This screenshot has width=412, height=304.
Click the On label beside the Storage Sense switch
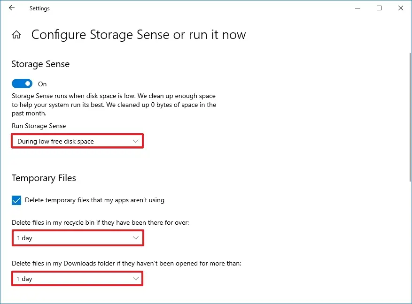coord(42,84)
